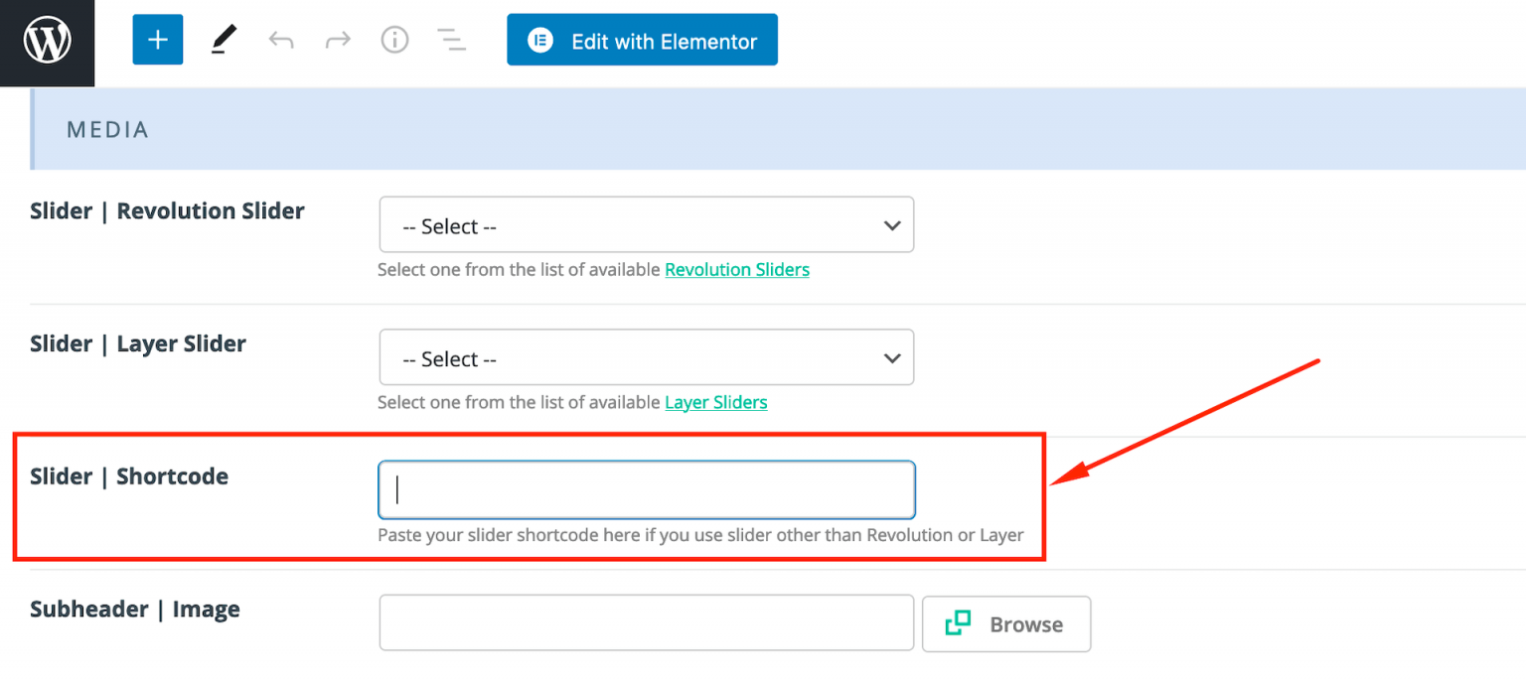Image resolution: width=1526 pixels, height=681 pixels.
Task: Click the "Slider | Shortcode" label
Action: tap(129, 477)
